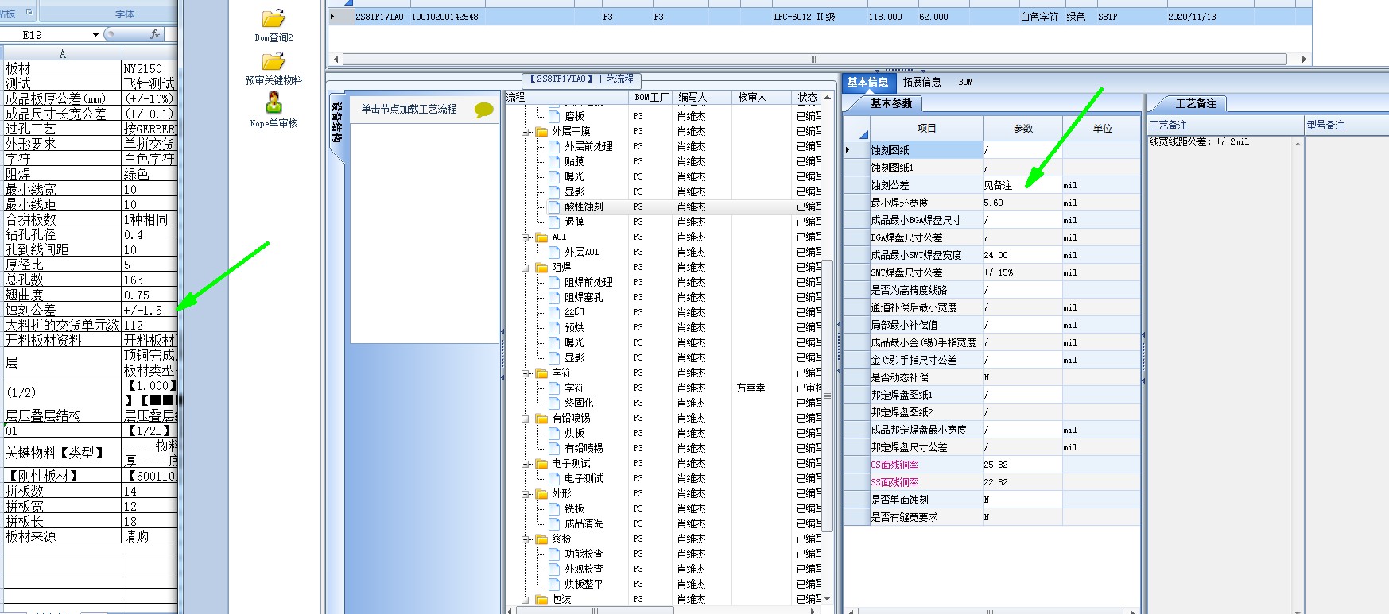Screen dimensions: 1389x614
Task: Click the 2S8TP1VIA0 row in top grid
Action: point(819,17)
